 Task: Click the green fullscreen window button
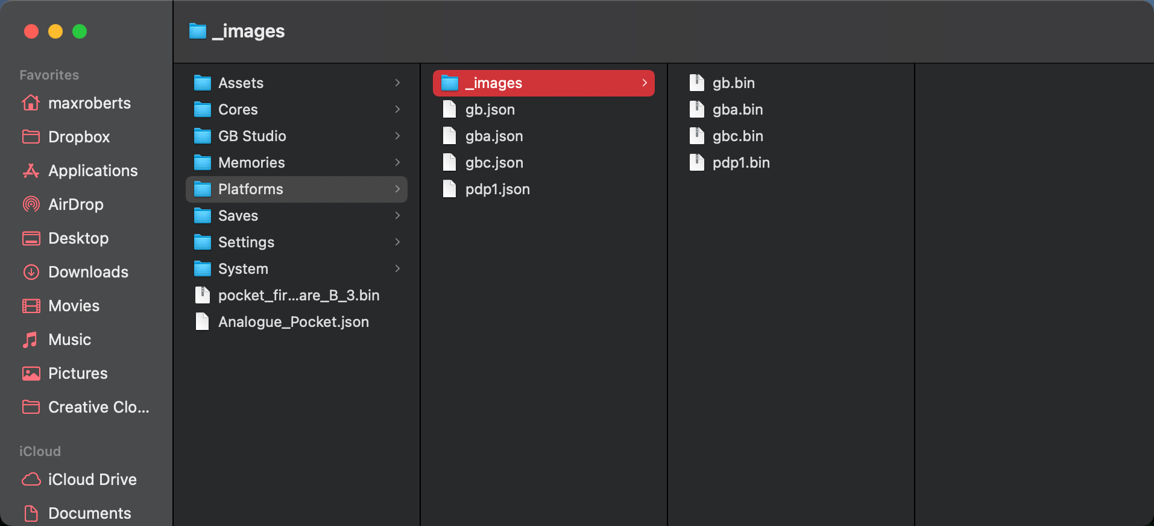[80, 31]
